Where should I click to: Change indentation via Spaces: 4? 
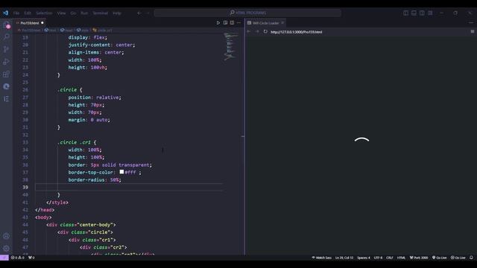tap(364, 258)
